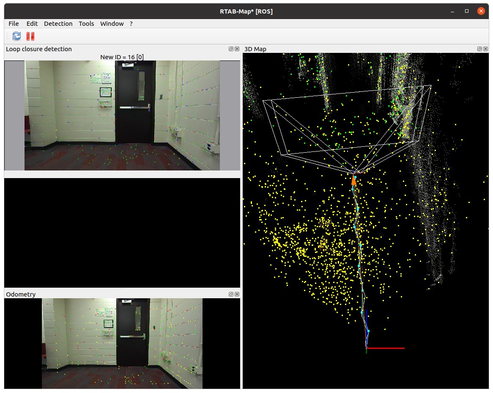The image size is (493, 393).
Task: Open the ? help menu
Action: pyautogui.click(x=131, y=24)
